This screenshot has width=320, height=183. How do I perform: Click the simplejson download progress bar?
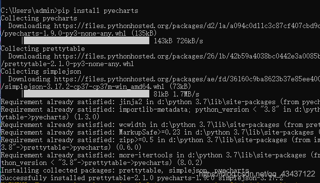(86, 94)
